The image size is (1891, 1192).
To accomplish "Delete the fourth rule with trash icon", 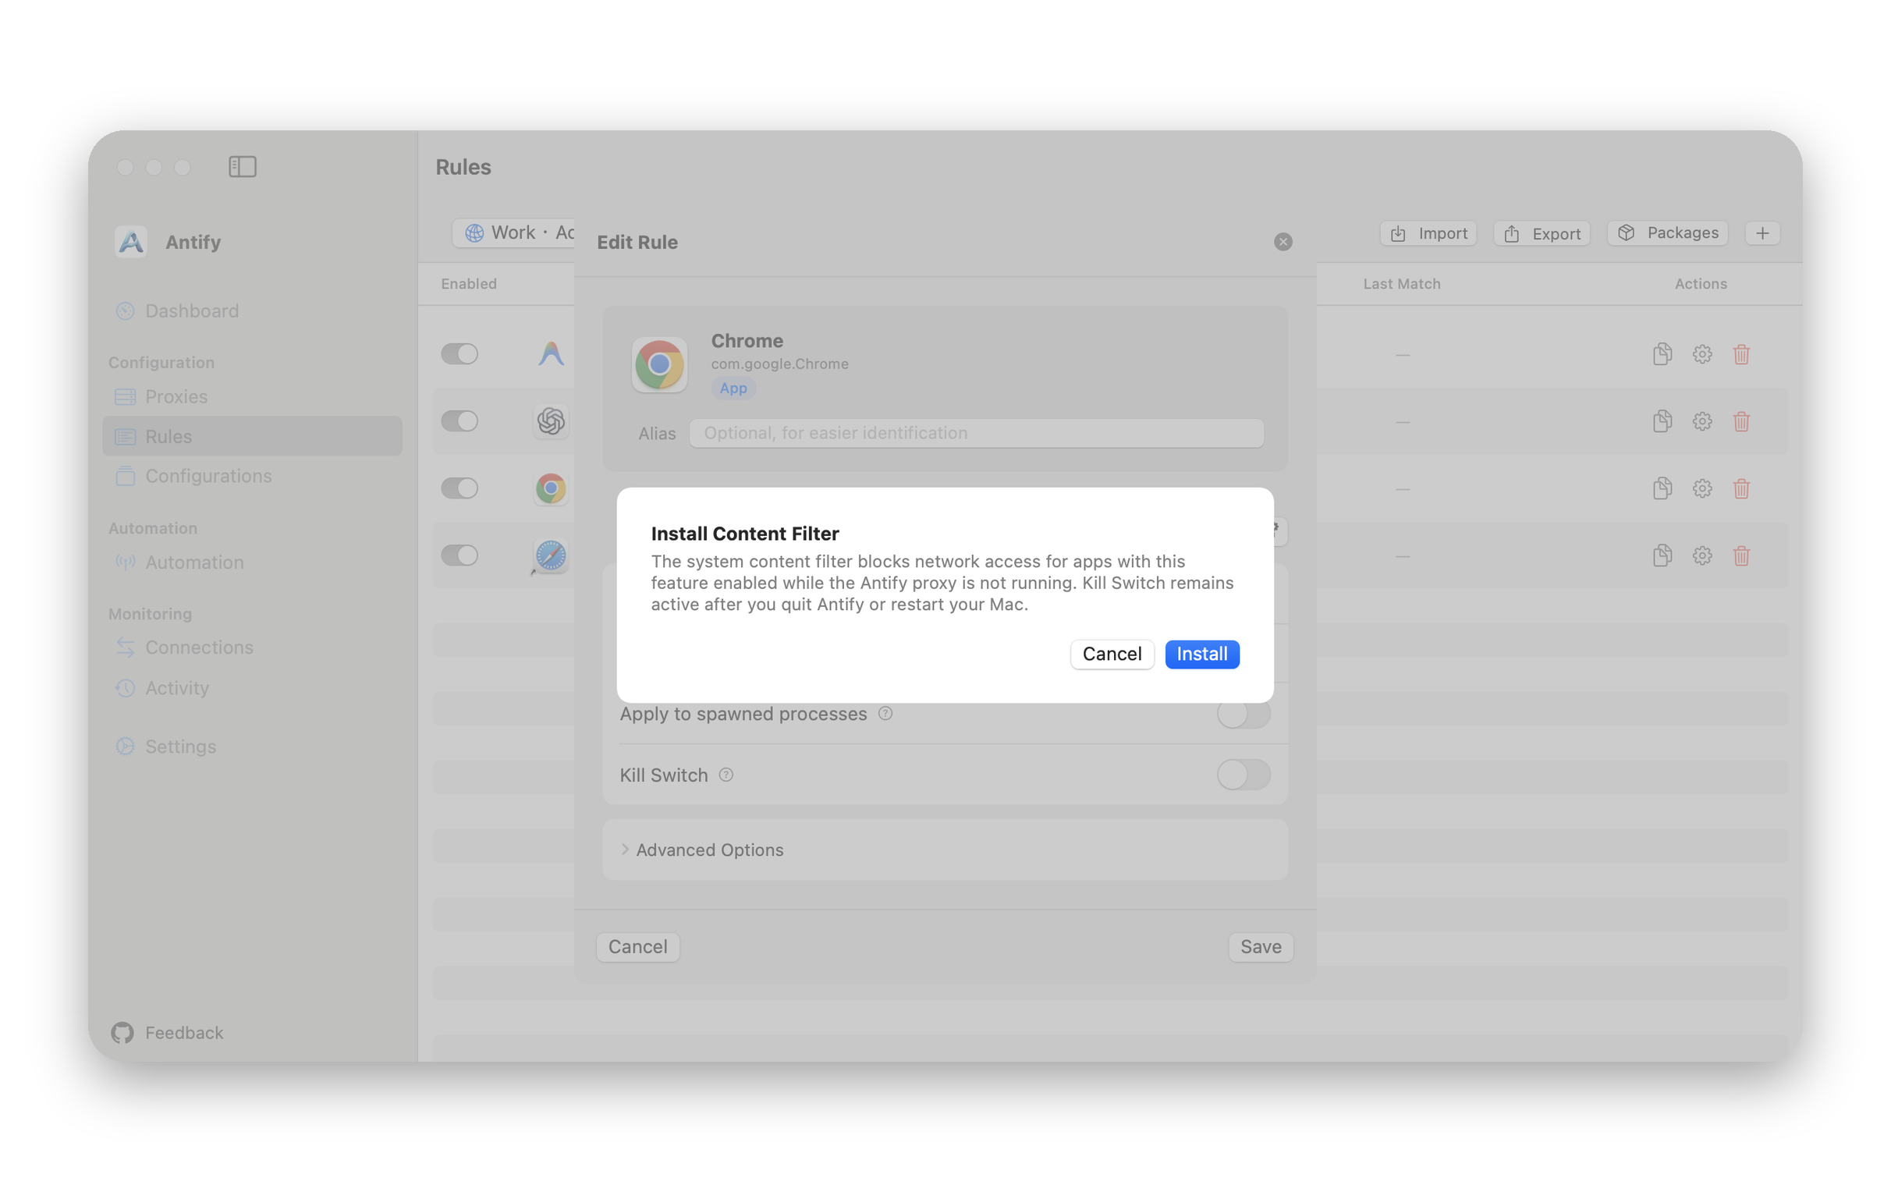I will pos(1741,556).
